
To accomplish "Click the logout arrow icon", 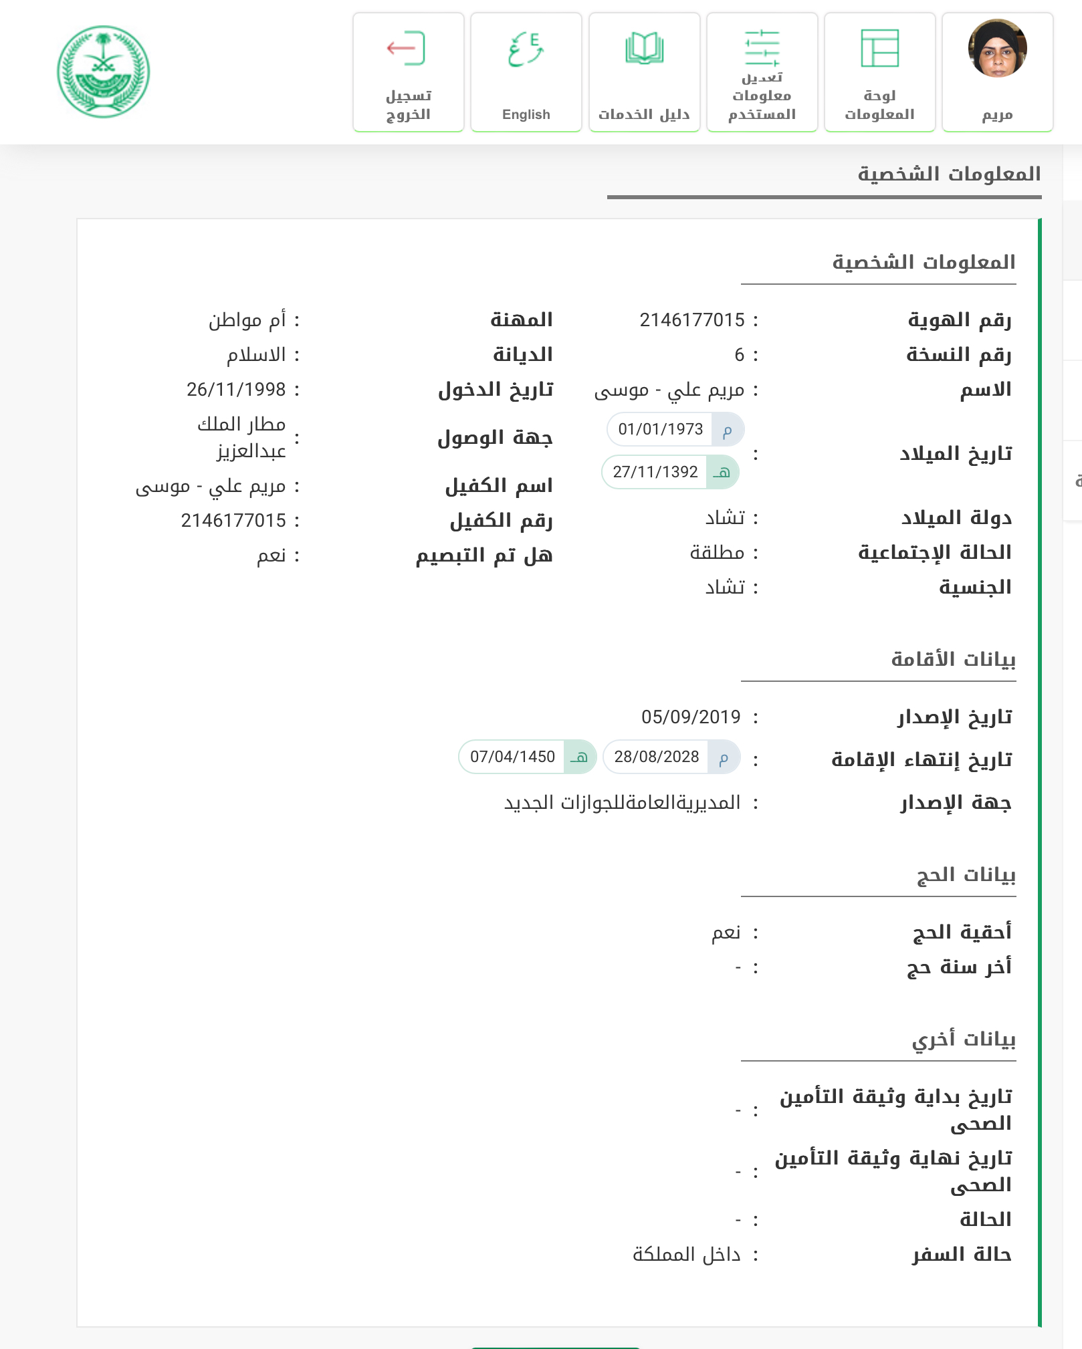I will (406, 49).
